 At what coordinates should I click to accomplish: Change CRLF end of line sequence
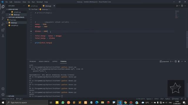click(162, 99)
